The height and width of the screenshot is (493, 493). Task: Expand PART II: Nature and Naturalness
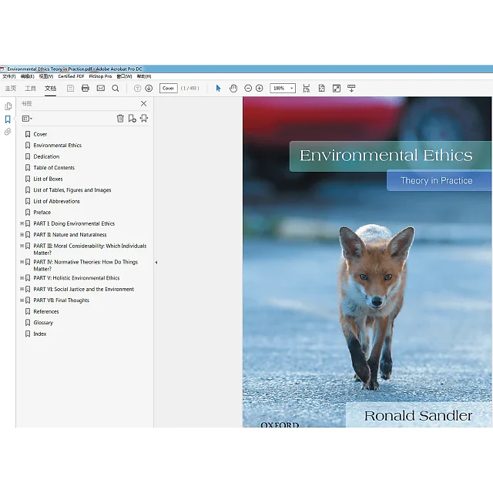(x=22, y=234)
